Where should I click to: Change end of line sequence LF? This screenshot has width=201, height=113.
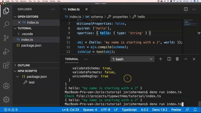(x=116, y=110)
